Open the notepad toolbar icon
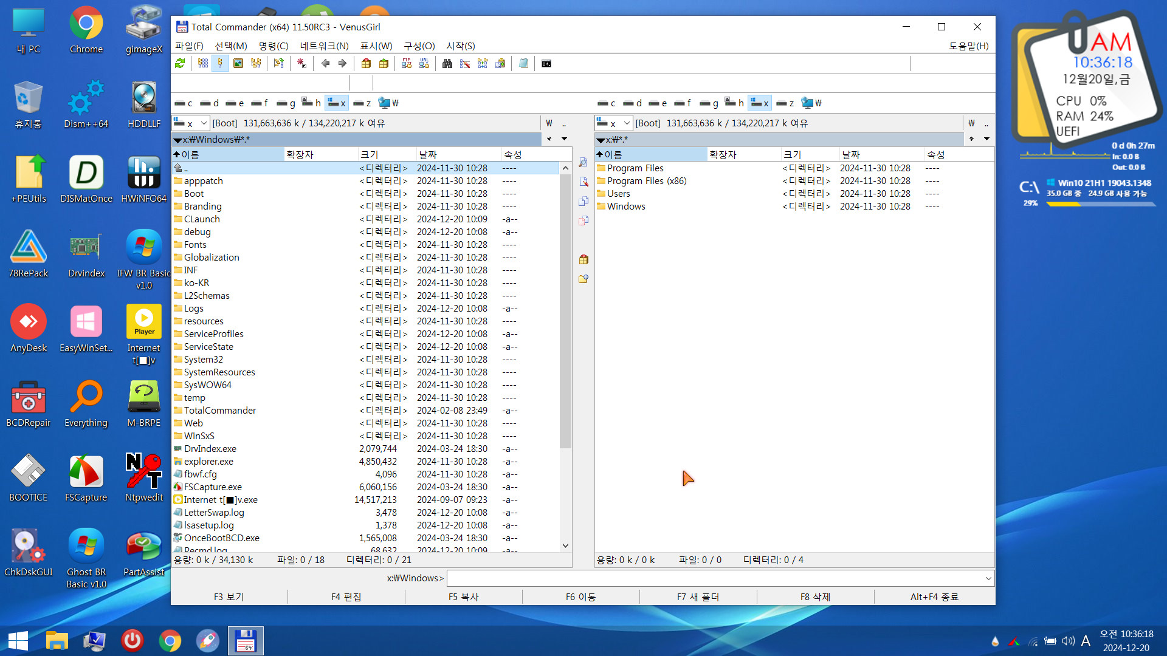The image size is (1167, 656). point(523,63)
